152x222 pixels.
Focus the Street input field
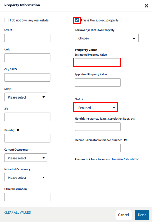[x=27, y=38]
